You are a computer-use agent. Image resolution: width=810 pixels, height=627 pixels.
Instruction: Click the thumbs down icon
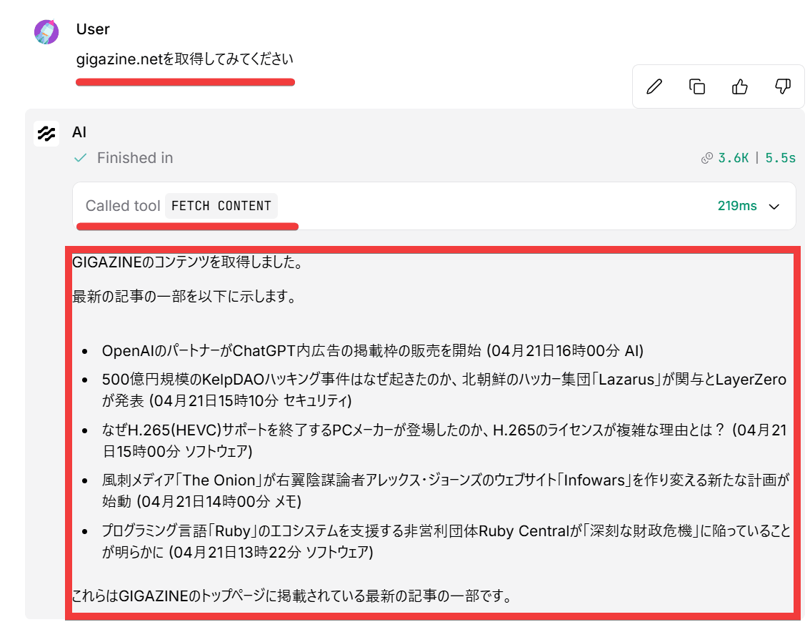tap(782, 87)
